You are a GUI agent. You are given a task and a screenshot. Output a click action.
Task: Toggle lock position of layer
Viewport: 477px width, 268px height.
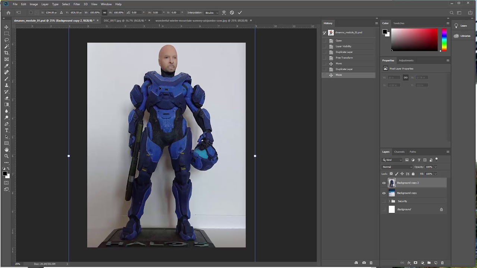(402, 174)
